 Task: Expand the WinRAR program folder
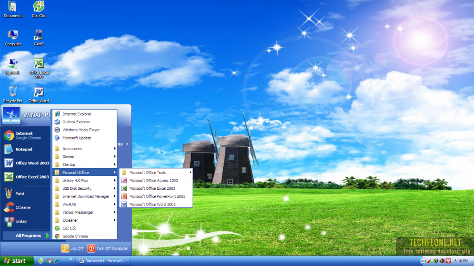85,205
